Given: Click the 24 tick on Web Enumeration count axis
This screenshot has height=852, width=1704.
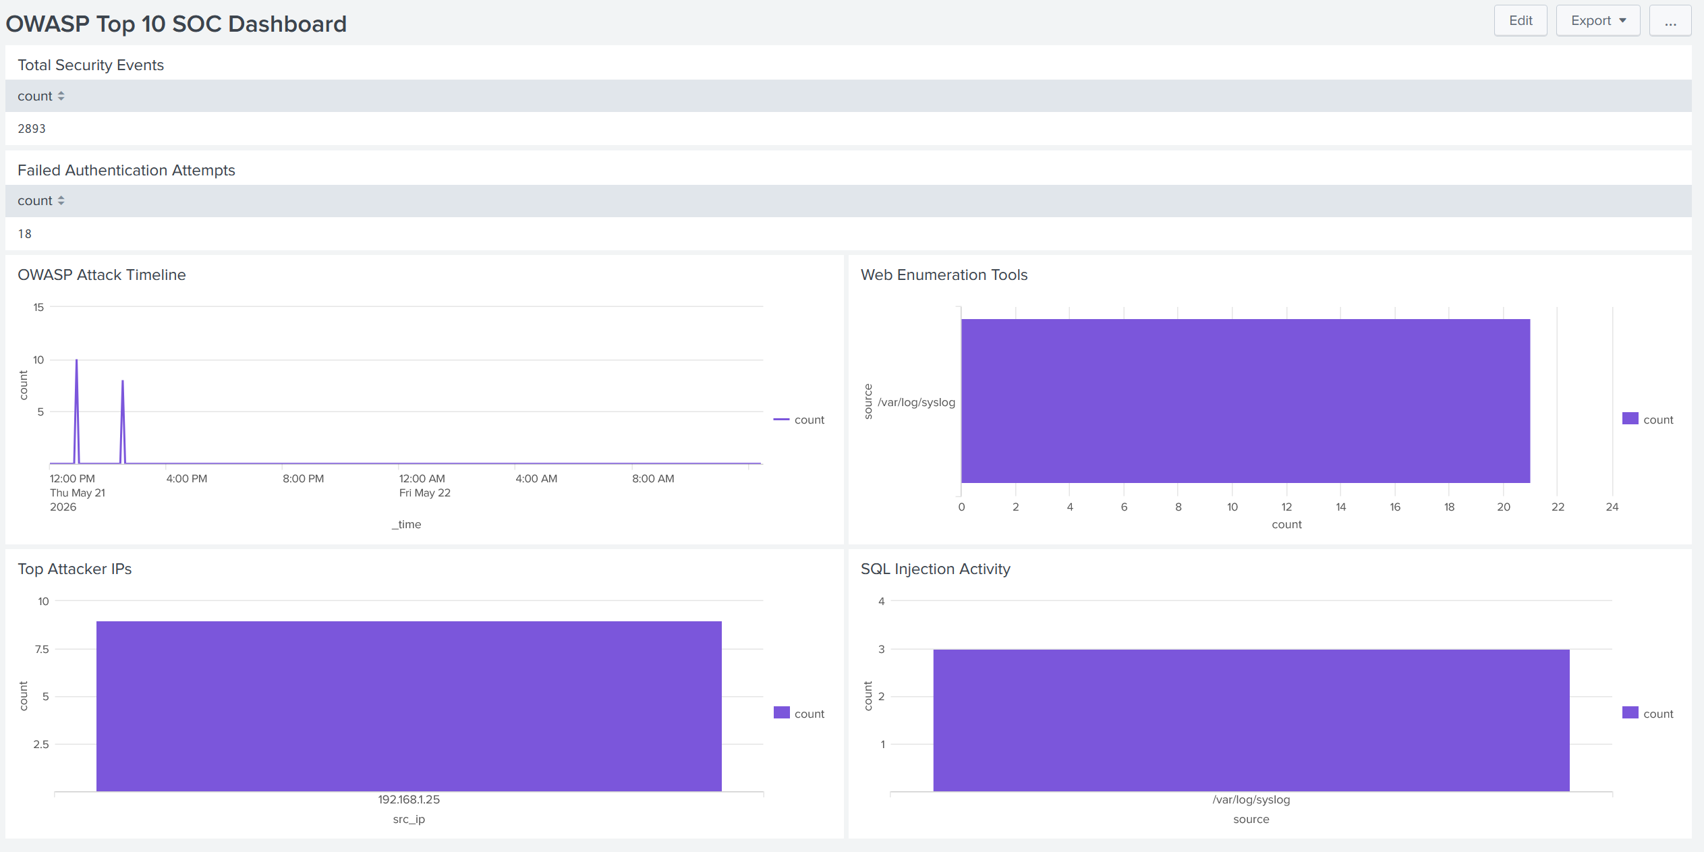Looking at the screenshot, I should click(1612, 507).
